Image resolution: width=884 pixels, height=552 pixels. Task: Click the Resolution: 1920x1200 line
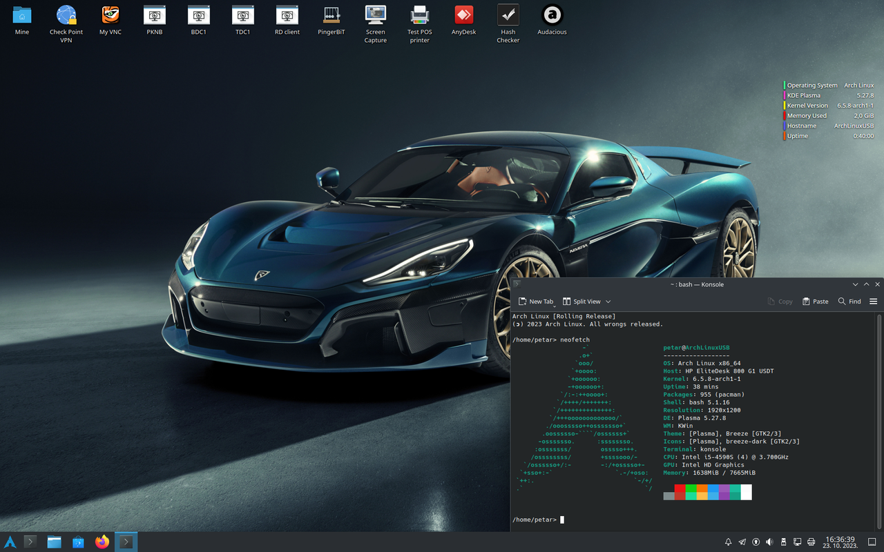point(702,410)
